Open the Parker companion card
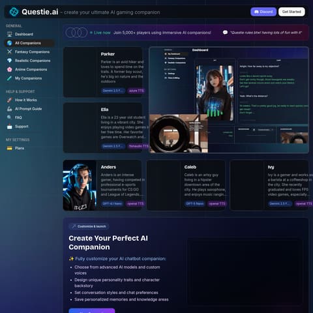The height and width of the screenshot is (313, 313). tap(103, 72)
